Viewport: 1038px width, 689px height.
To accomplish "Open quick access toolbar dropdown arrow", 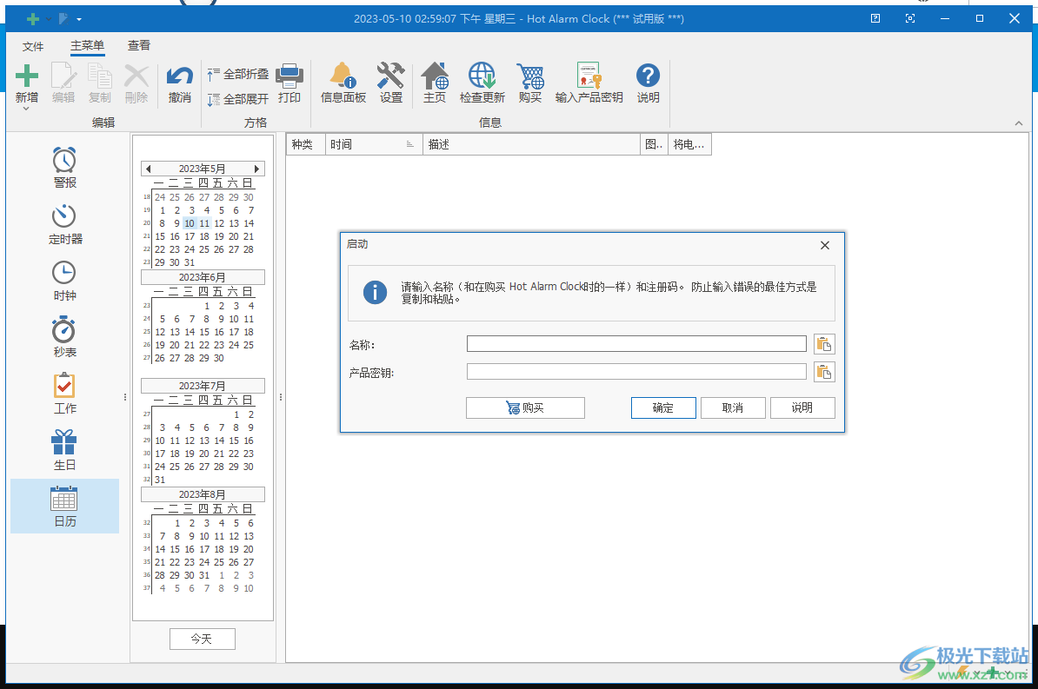I will click(79, 19).
